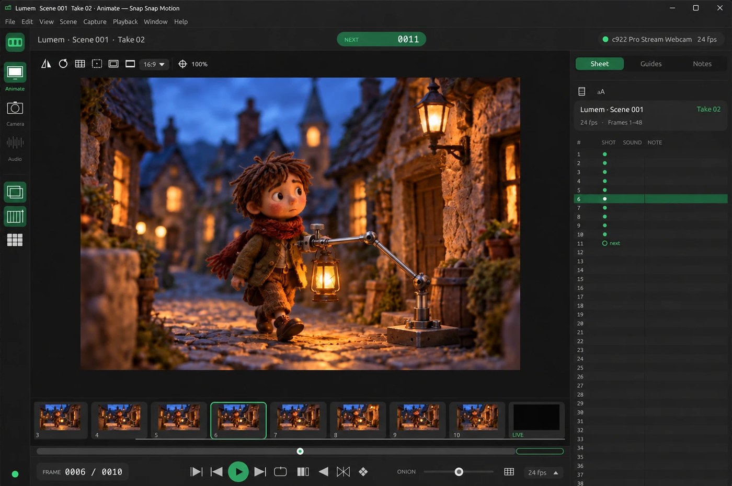Toggle loop playback

(x=280, y=472)
